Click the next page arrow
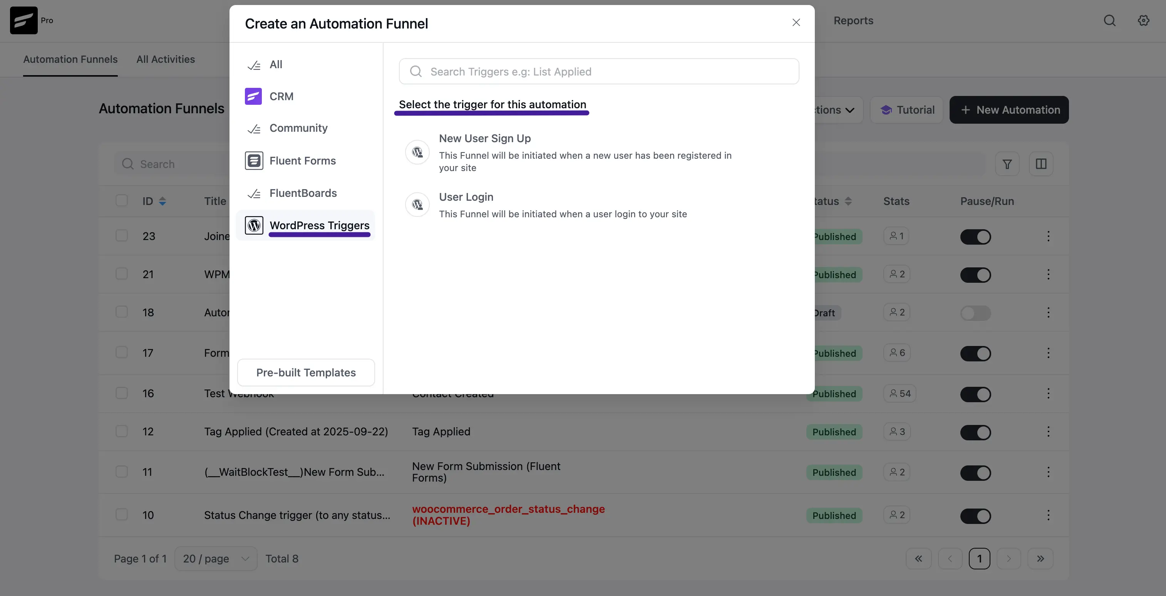The height and width of the screenshot is (596, 1166). 1009,558
